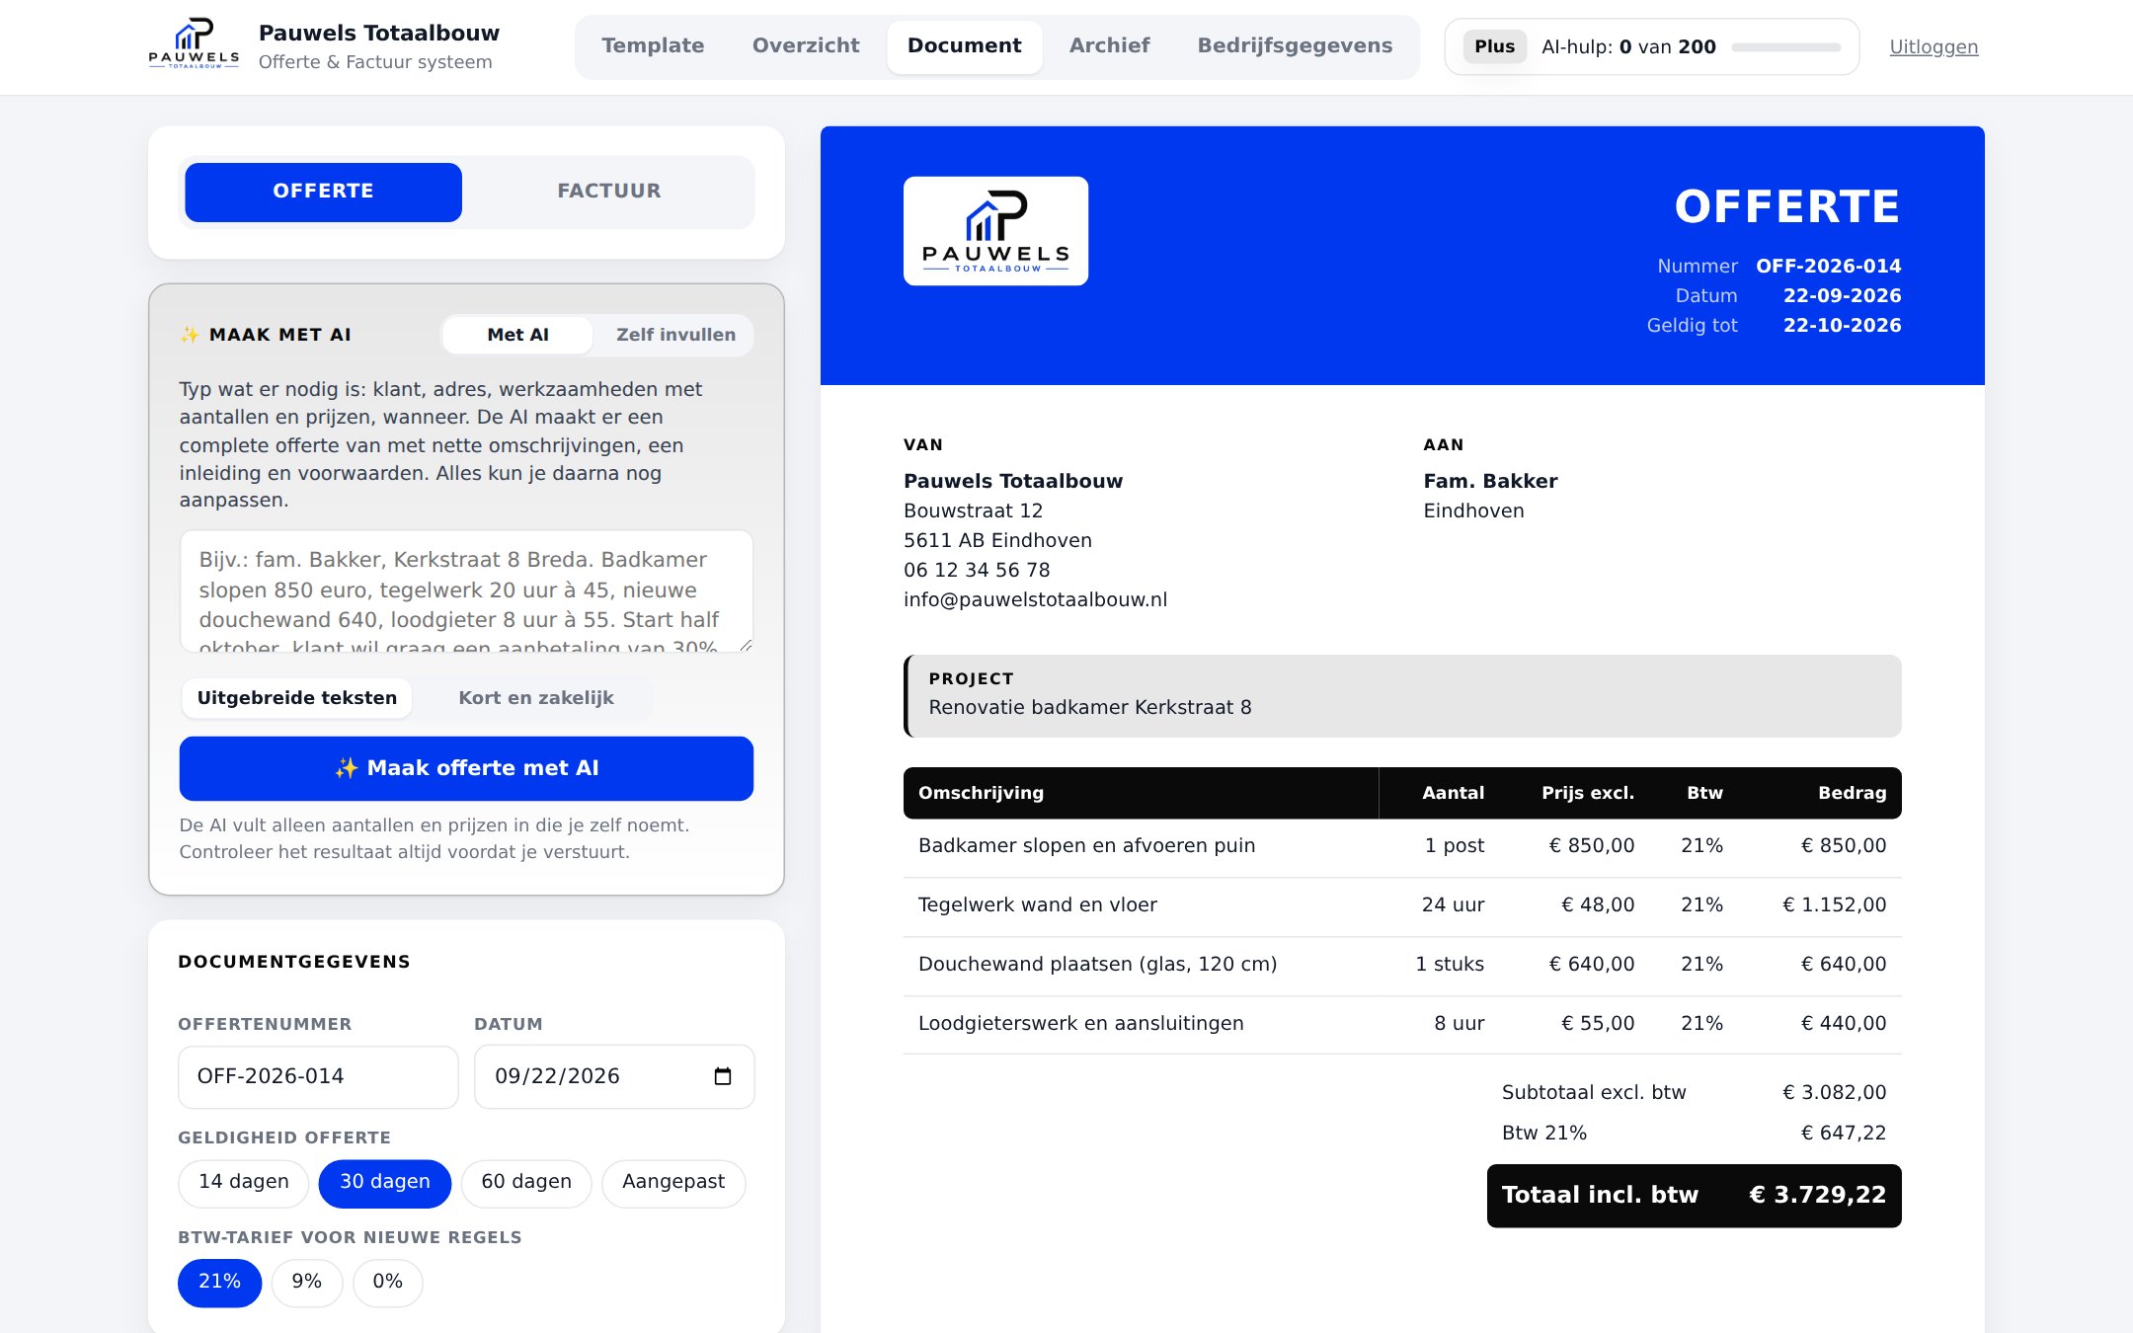Click the sparkle icon next to MAAK MET AI
This screenshot has width=2133, height=1333.
click(x=190, y=335)
